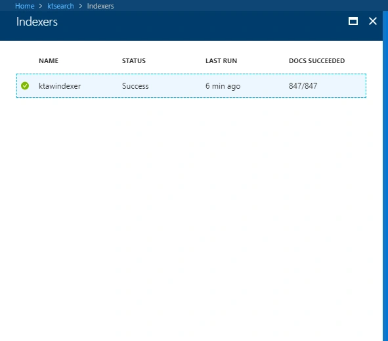Sort by DOCS SUCCEEDED column header
The image size is (388, 341).
pos(316,61)
